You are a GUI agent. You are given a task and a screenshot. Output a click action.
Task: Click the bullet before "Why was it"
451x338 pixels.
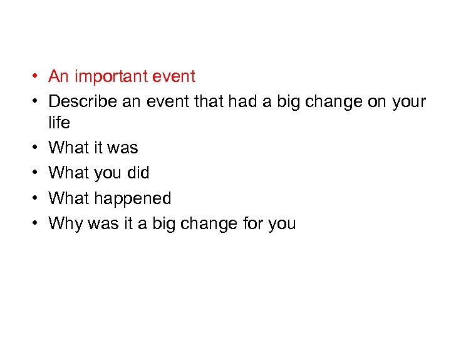(x=38, y=223)
